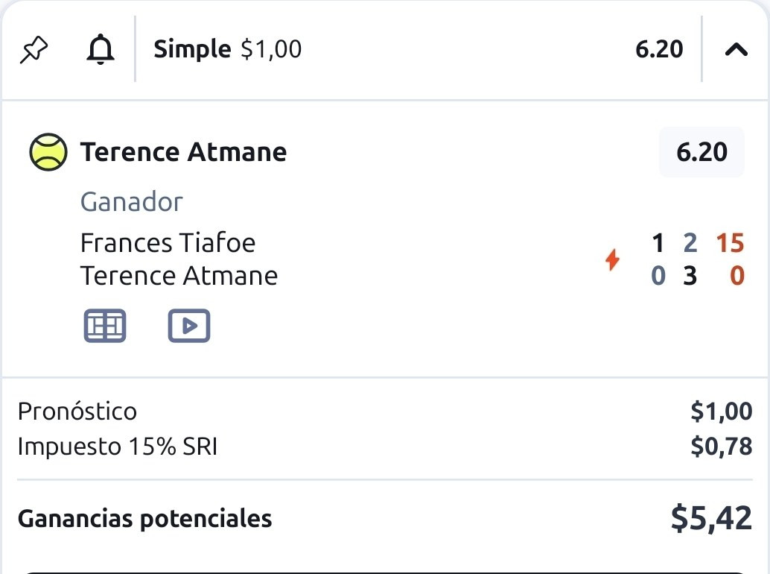Image resolution: width=770 pixels, height=574 pixels.
Task: Click the Ganador market label
Action: (x=132, y=202)
